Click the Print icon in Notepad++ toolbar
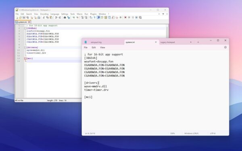This screenshot has height=151, width=242. (39, 17)
